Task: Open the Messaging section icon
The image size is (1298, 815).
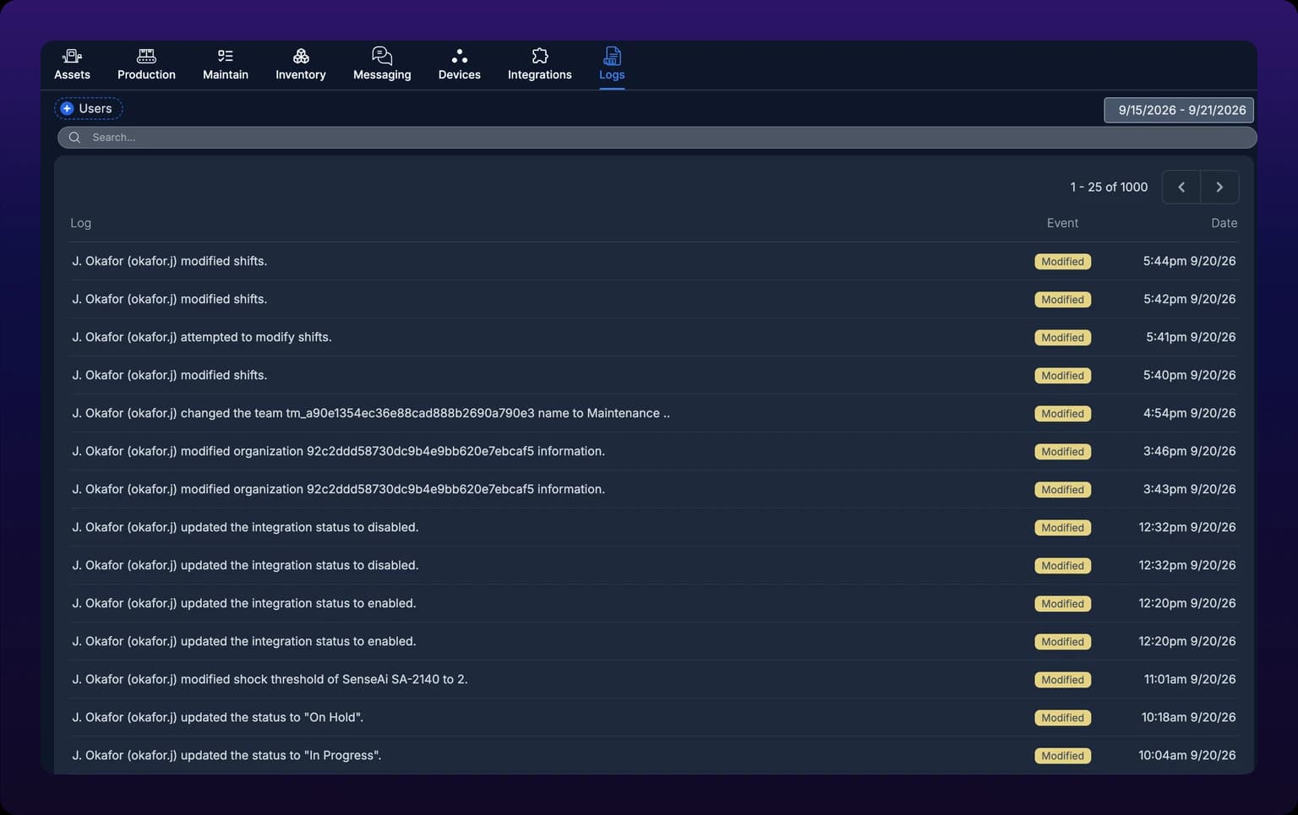Action: tap(382, 56)
